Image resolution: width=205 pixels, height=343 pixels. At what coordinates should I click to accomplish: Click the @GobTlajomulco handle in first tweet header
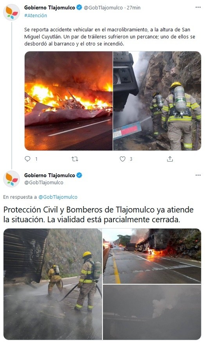tap(103, 8)
